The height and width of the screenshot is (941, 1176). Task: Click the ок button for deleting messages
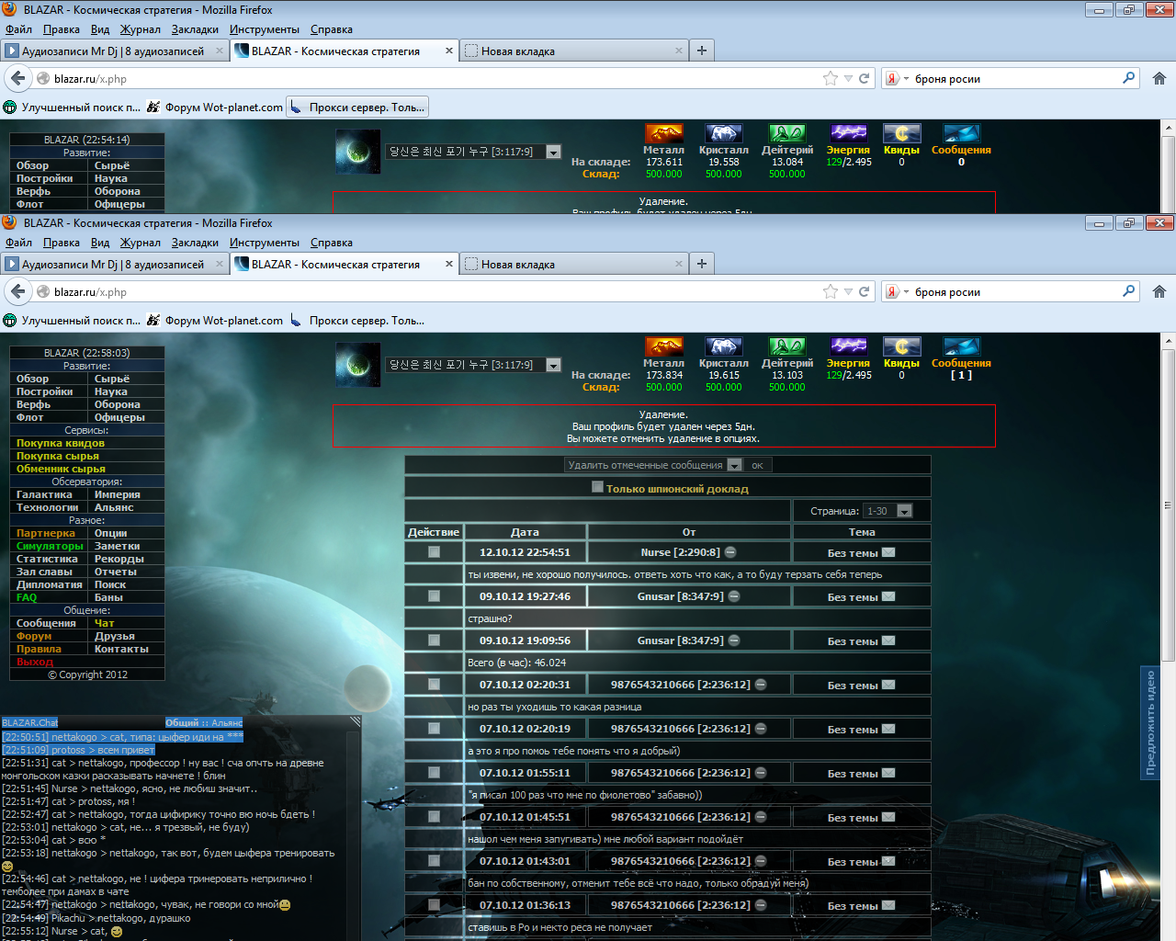coord(757,465)
